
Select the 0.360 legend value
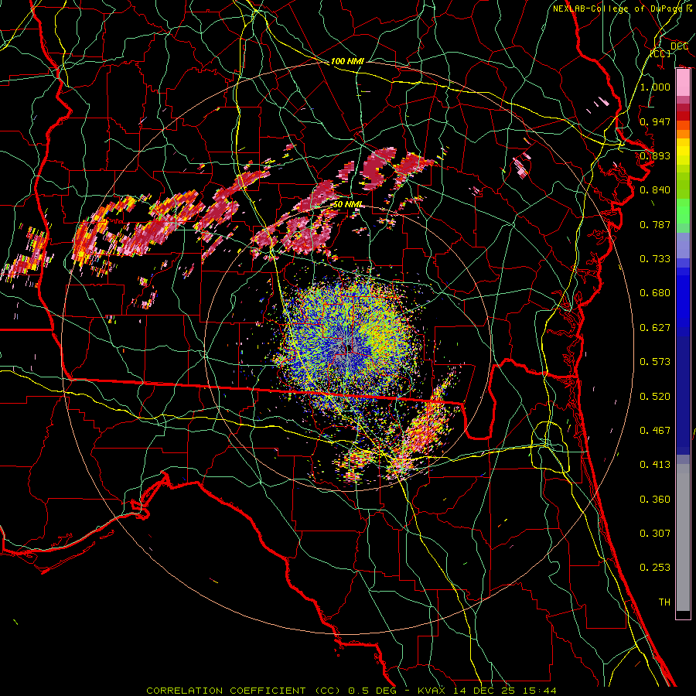click(655, 500)
